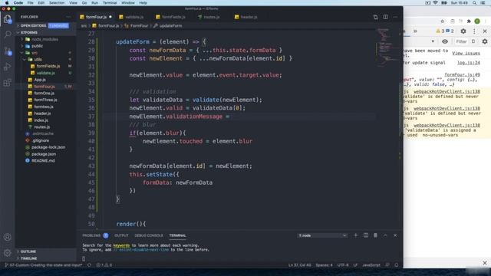Viewport: 491px width, 276px height.
Task: Split the editor to the right
Action: click(385, 17)
